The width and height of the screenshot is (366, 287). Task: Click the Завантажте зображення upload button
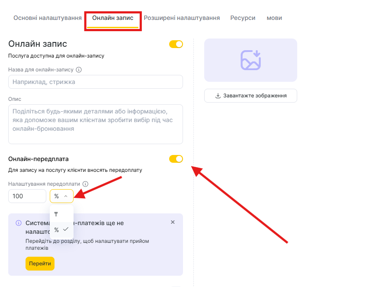(x=250, y=96)
